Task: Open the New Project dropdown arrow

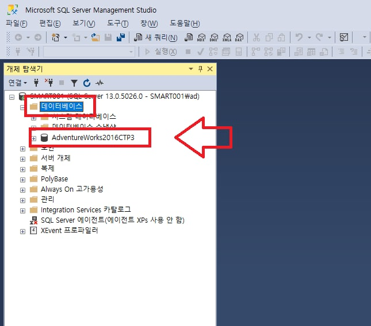Action: click(66, 37)
